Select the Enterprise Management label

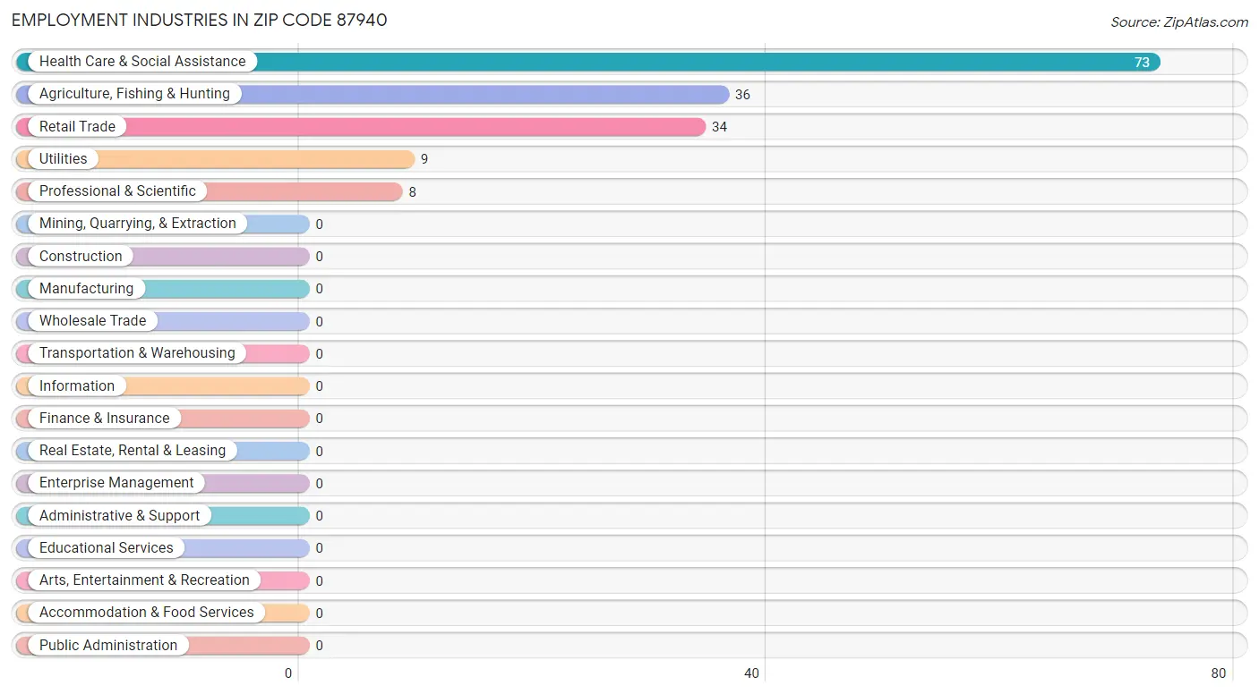(x=116, y=483)
